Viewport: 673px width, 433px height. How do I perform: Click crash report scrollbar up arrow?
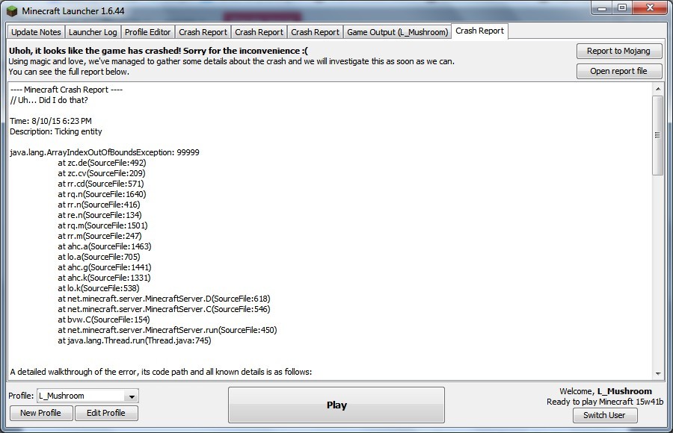(657, 89)
